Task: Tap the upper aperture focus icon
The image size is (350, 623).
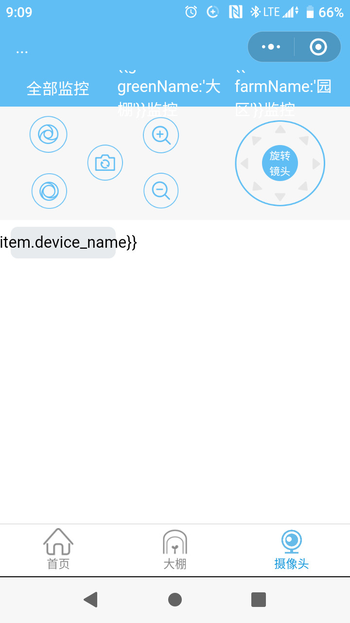Action: coord(48,134)
